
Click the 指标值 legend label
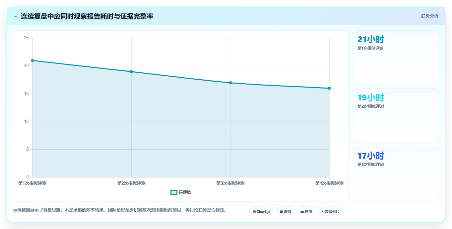pos(185,192)
